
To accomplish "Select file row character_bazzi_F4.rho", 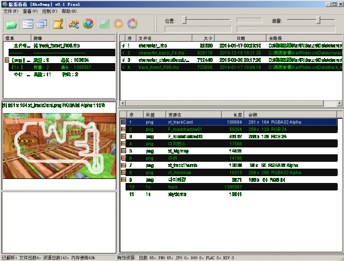I will (x=232, y=53).
